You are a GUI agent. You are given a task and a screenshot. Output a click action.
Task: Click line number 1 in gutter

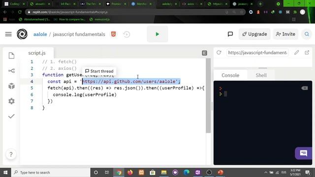click(x=31, y=61)
